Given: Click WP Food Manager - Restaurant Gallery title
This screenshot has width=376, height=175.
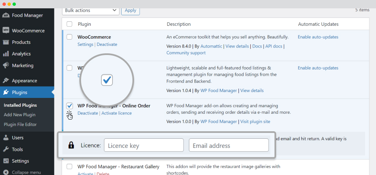Looking at the screenshot, I should coord(119,167).
